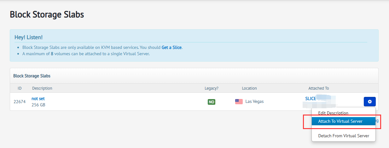Click the Legacy? column header

coord(212,88)
